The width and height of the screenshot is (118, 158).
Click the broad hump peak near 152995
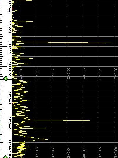48,140
